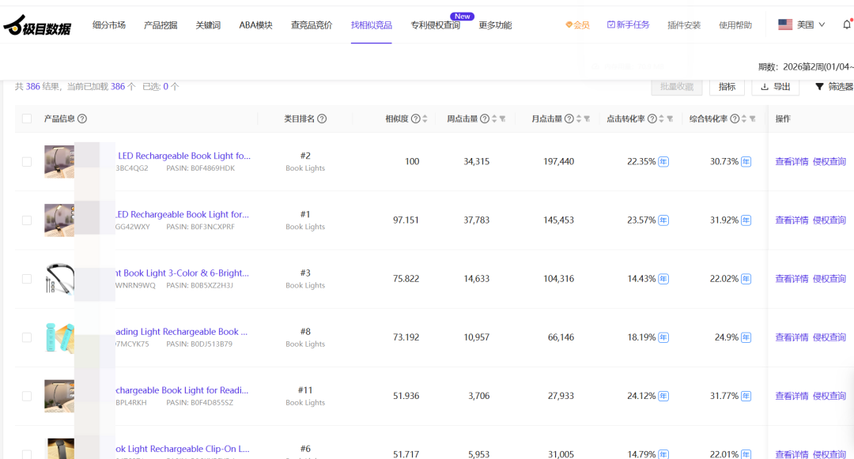The height and width of the screenshot is (459, 854).
Task: Click the help icon beside 相似度 column header
Action: (417, 117)
